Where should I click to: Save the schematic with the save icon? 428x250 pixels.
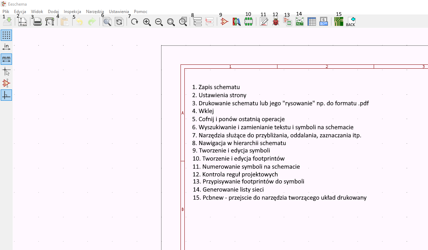(x=8, y=22)
